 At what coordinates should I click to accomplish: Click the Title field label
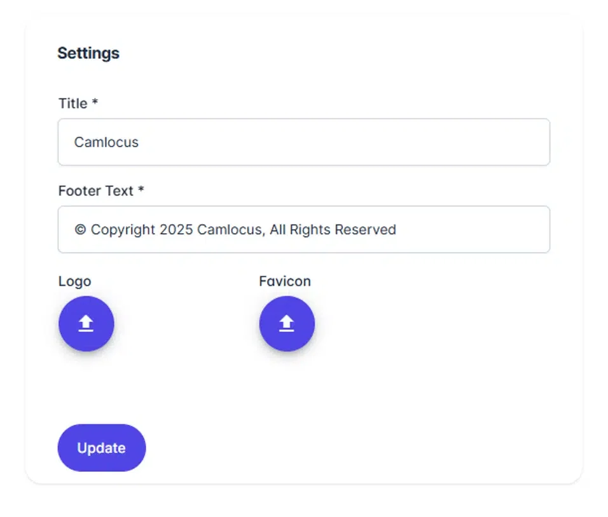(x=73, y=104)
